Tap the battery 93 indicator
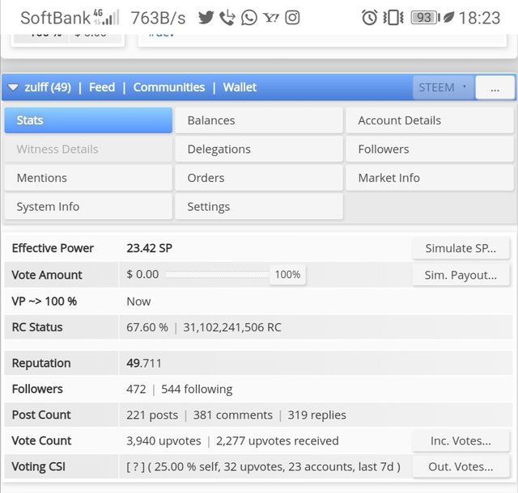 [x=425, y=18]
